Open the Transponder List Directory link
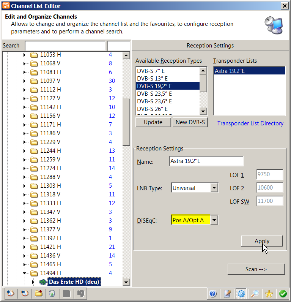The image size is (291, 302). [250, 123]
